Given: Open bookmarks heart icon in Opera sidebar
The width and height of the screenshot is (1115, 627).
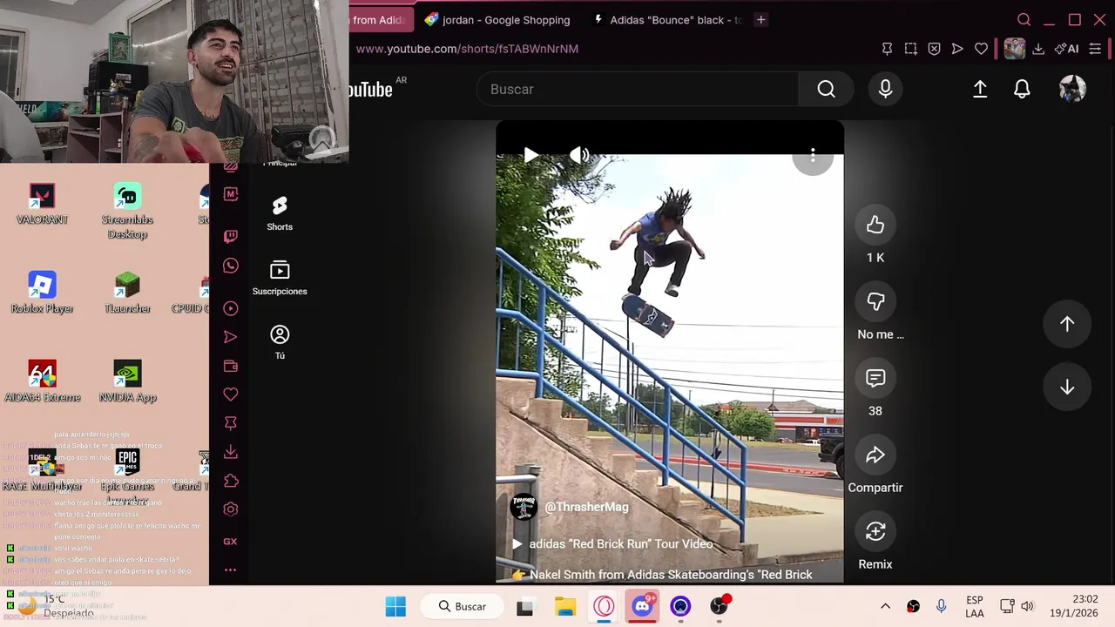Looking at the screenshot, I should [x=230, y=394].
